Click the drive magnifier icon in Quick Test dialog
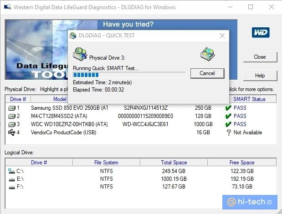The height and width of the screenshot is (214, 282). click(80, 54)
